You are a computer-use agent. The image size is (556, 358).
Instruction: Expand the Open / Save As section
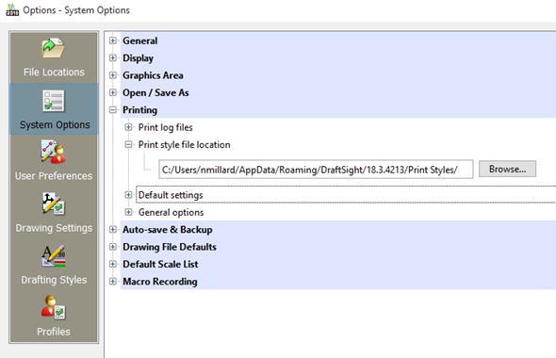click(113, 92)
